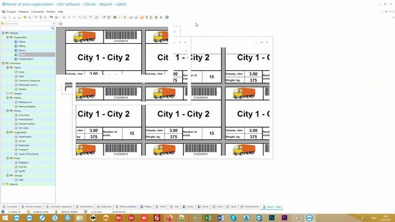Image resolution: width=395 pixels, height=222 pixels.
Task: Click the blue info icon in the toolbar
Action: point(167,17)
